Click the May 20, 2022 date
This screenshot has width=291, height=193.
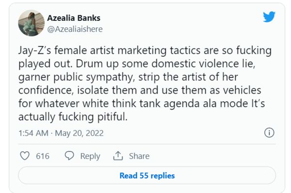[79, 133]
